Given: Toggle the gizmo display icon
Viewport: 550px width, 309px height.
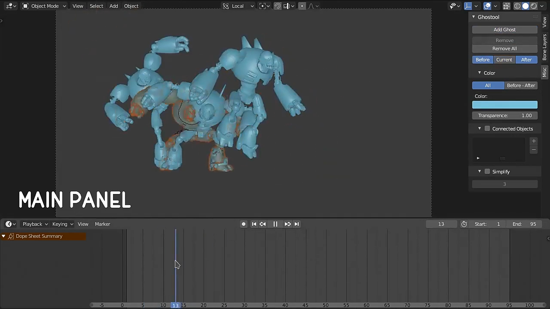Looking at the screenshot, I should coord(468,6).
